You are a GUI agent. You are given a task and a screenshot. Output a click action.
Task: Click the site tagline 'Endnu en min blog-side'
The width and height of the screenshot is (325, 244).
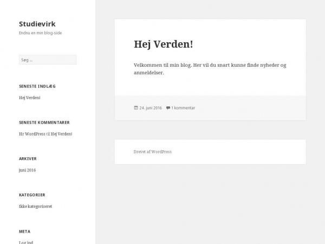tap(41, 33)
